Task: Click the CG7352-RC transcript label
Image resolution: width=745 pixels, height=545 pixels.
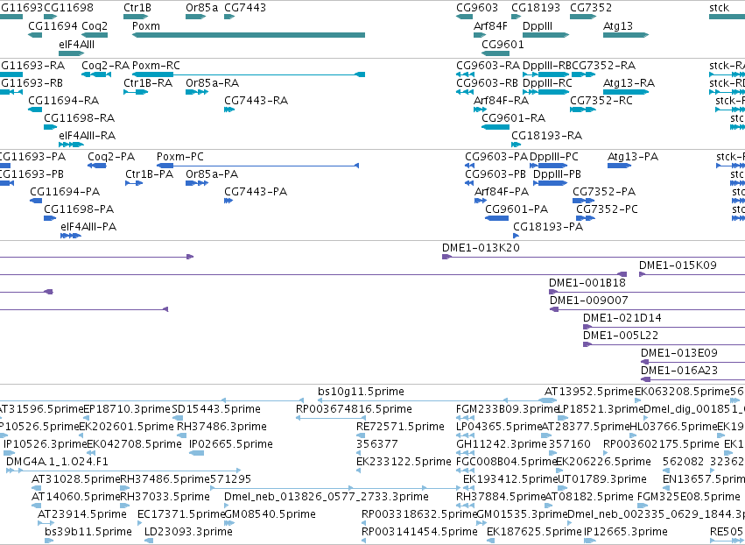Action: pyautogui.click(x=601, y=101)
